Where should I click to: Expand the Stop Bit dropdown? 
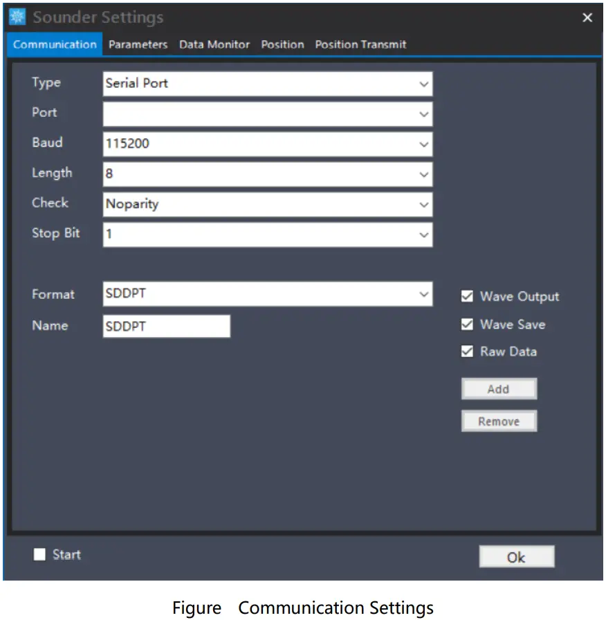[x=425, y=234]
